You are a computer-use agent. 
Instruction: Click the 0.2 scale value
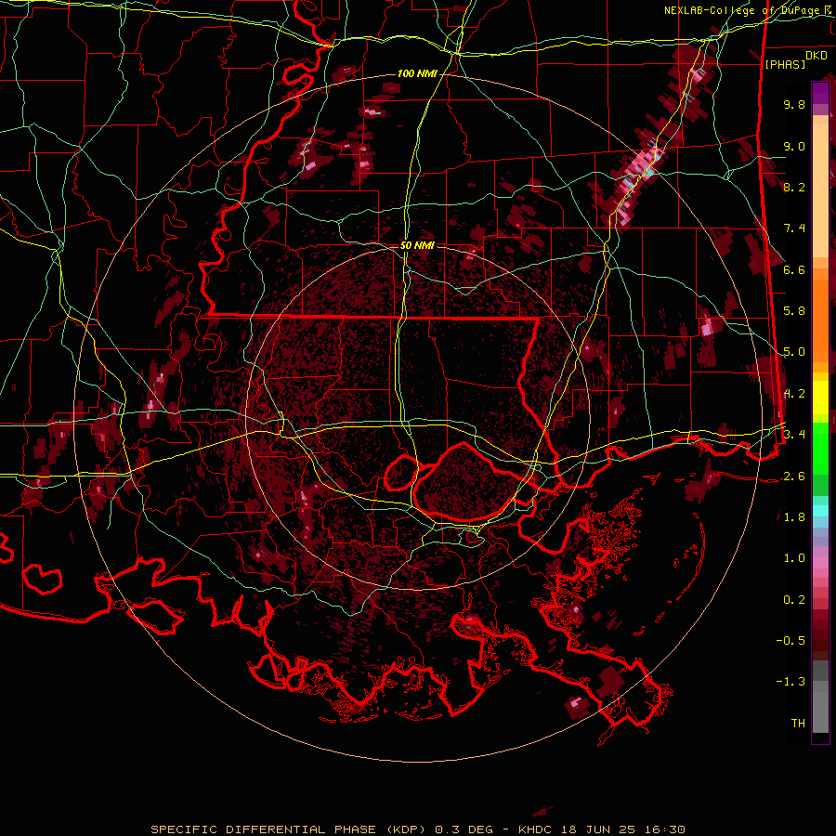point(794,600)
